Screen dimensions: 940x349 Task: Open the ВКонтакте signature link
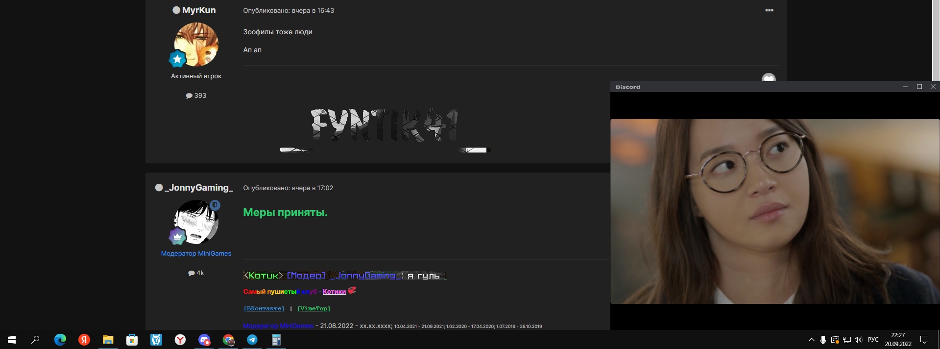point(264,308)
